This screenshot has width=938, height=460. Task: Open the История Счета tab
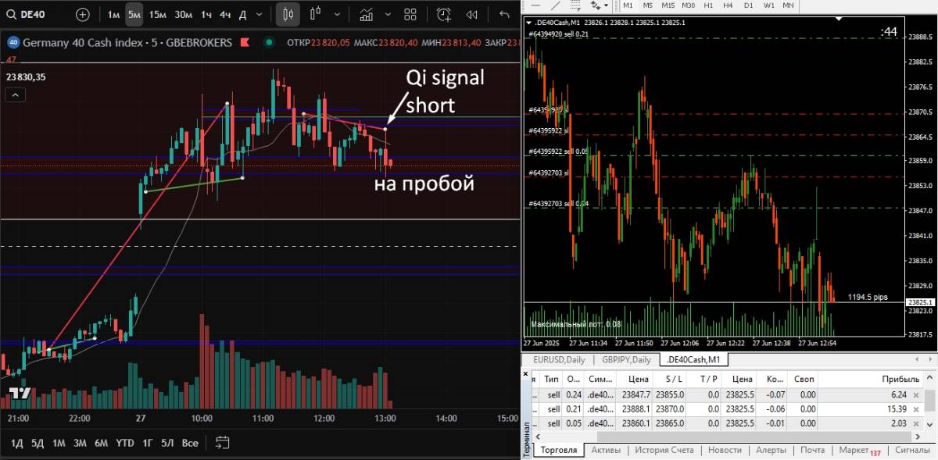[x=664, y=451]
